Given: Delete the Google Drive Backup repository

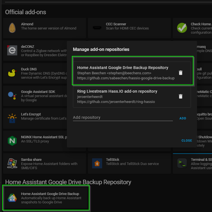Looking at the screenshot, I should [180, 73].
